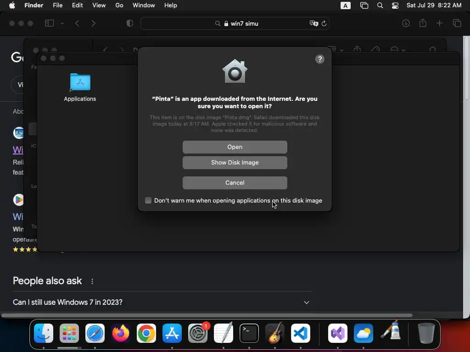
Task: Open App Store from the Dock
Action: coord(172,333)
